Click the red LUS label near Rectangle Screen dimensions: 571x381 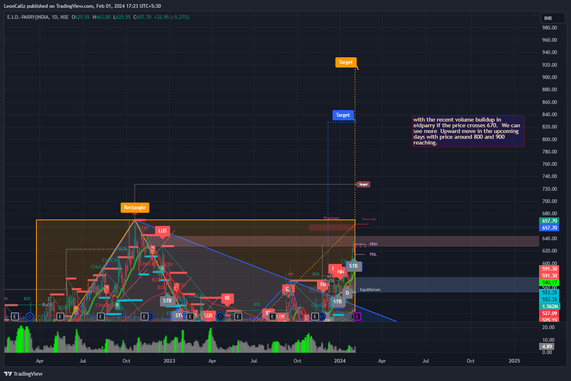tap(162, 231)
